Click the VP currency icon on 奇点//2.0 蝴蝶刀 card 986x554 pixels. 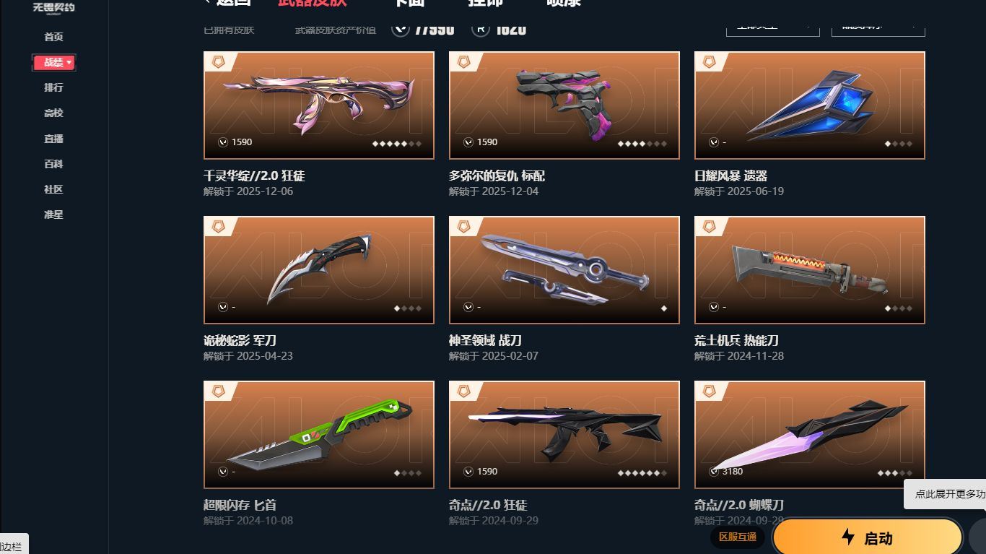pos(714,472)
